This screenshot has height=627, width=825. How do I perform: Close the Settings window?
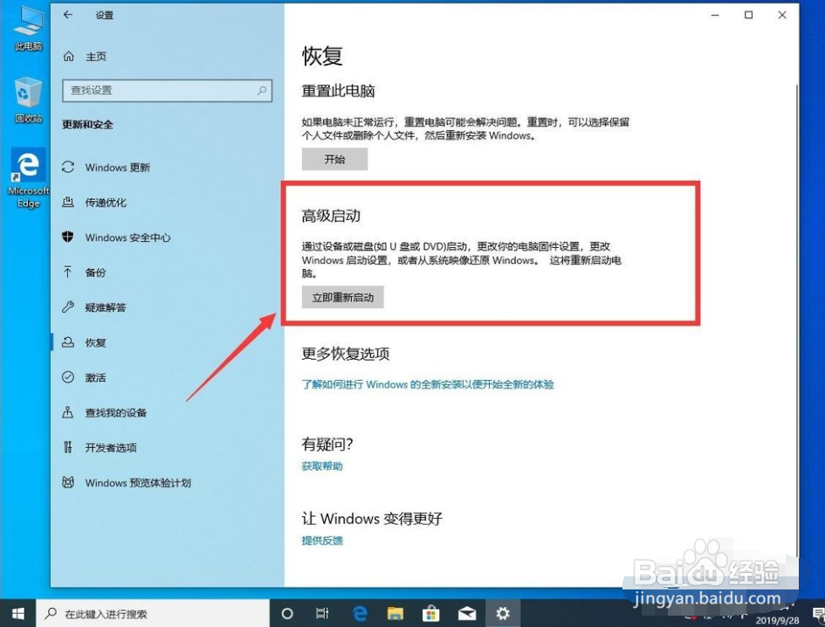pos(782,15)
